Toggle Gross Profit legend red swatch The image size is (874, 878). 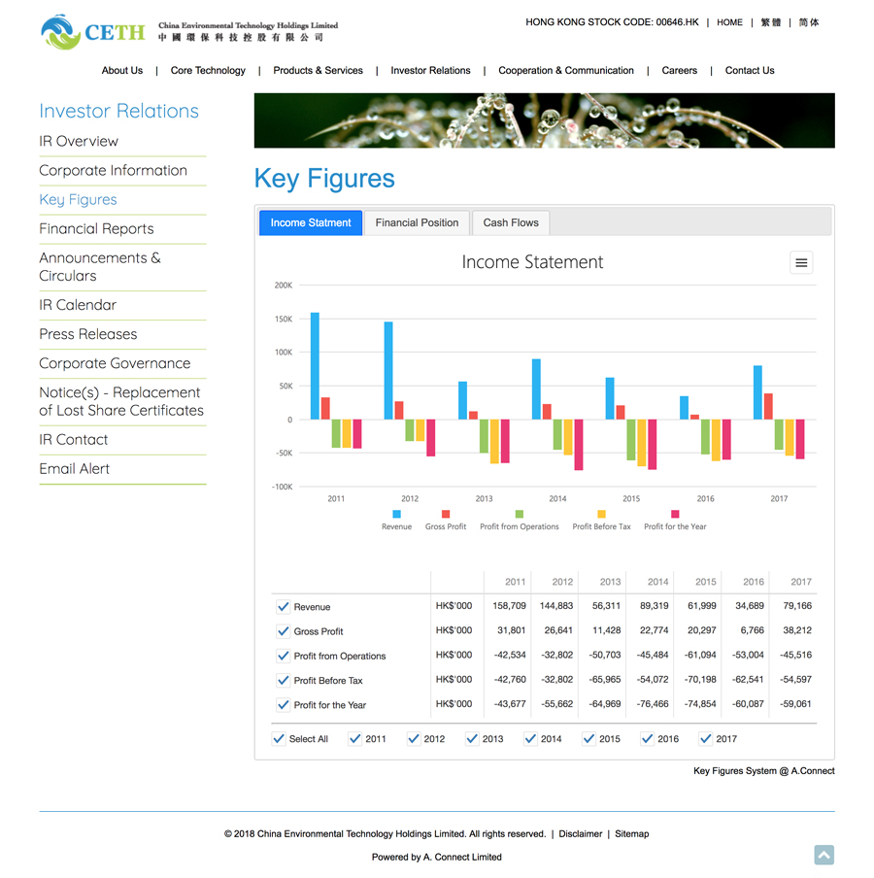pos(446,514)
